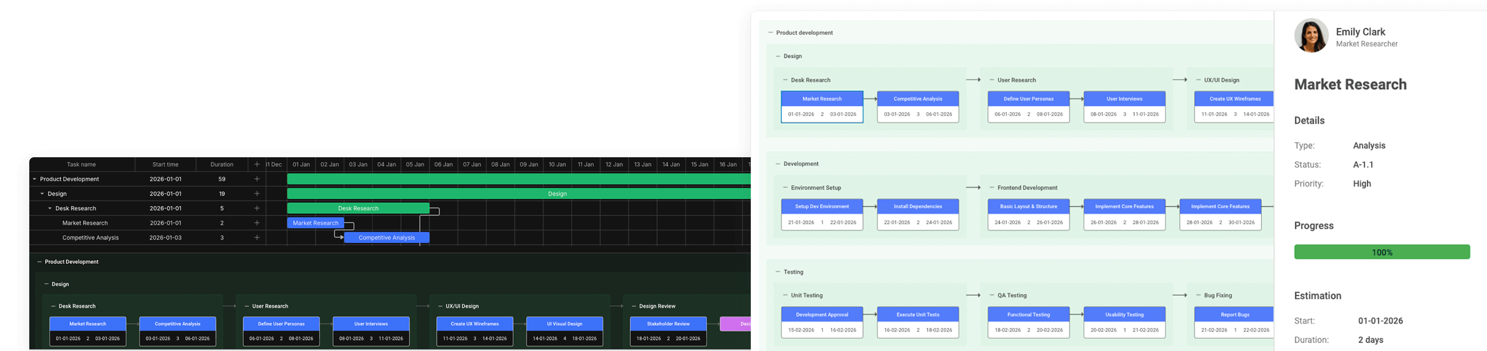Screen dimensions: 1487x351
Task: Click the plus icon in the Design grid row
Action: (257, 194)
